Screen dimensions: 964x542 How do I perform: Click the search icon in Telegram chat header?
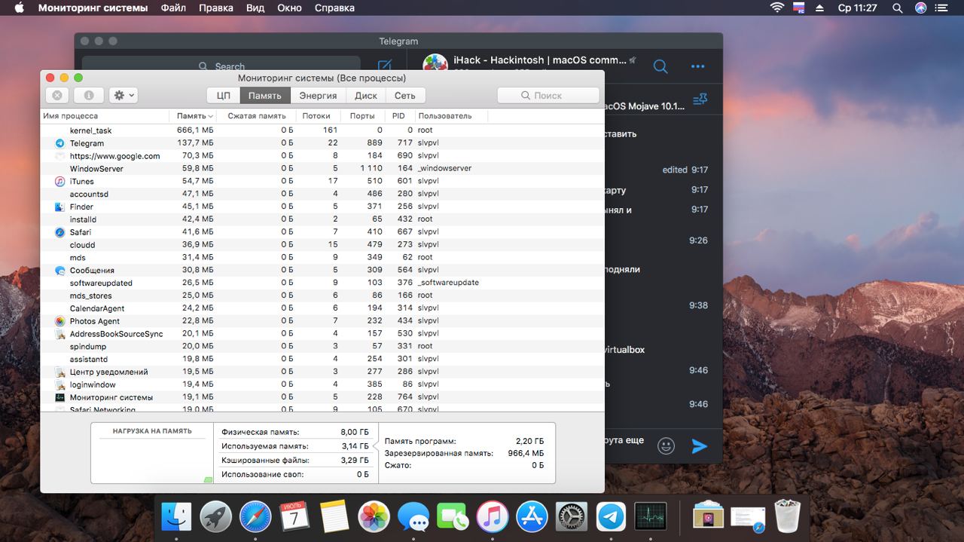click(660, 66)
